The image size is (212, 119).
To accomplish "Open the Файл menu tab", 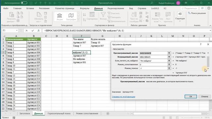I will tap(6, 8).
